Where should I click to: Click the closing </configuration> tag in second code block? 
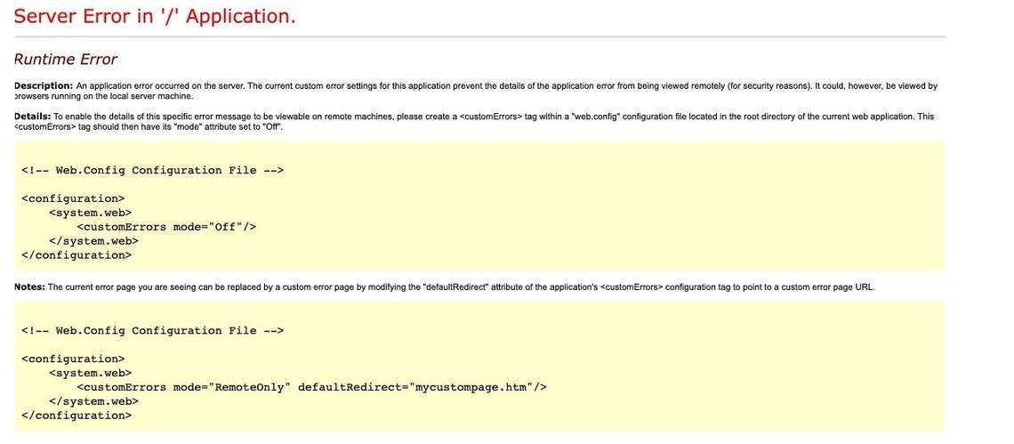tap(76, 416)
